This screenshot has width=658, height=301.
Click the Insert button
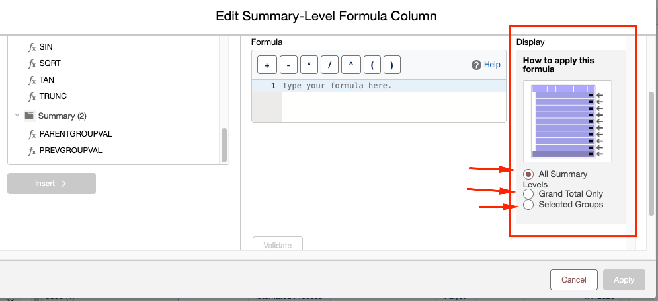[x=52, y=184]
